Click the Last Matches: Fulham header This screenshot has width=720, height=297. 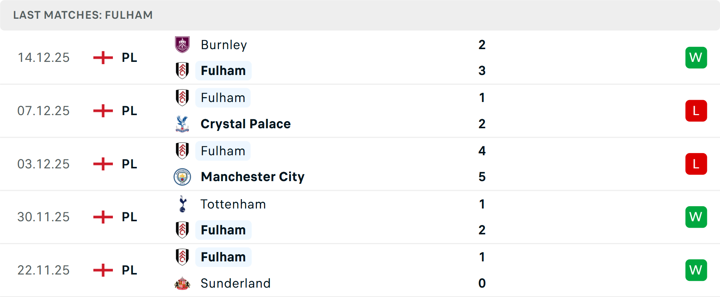pyautogui.click(x=83, y=15)
